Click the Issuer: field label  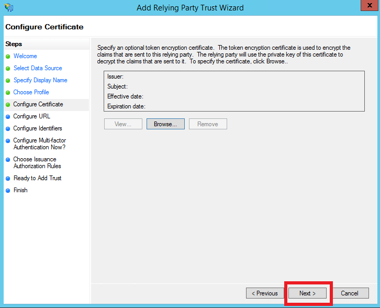(115, 76)
